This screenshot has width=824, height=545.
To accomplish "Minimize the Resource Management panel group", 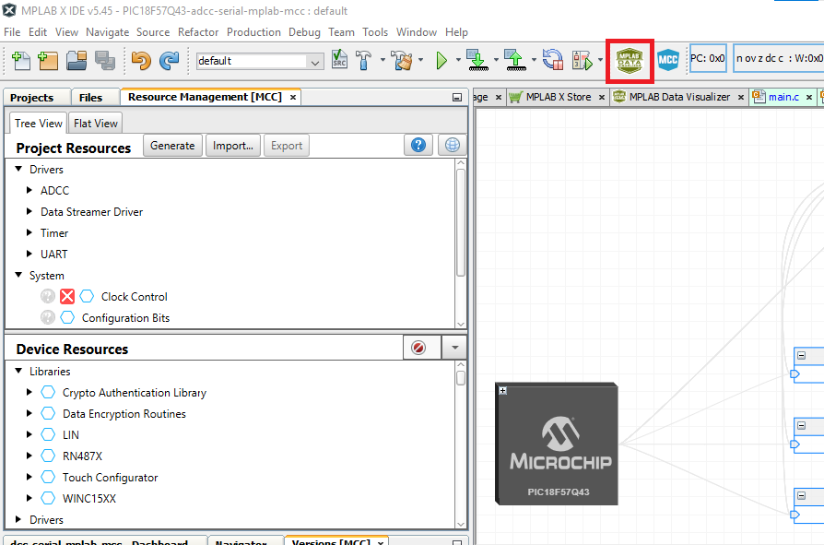I will [x=457, y=97].
